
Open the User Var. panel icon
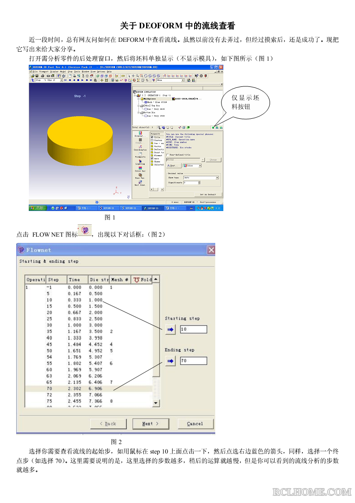pyautogui.click(x=140, y=176)
